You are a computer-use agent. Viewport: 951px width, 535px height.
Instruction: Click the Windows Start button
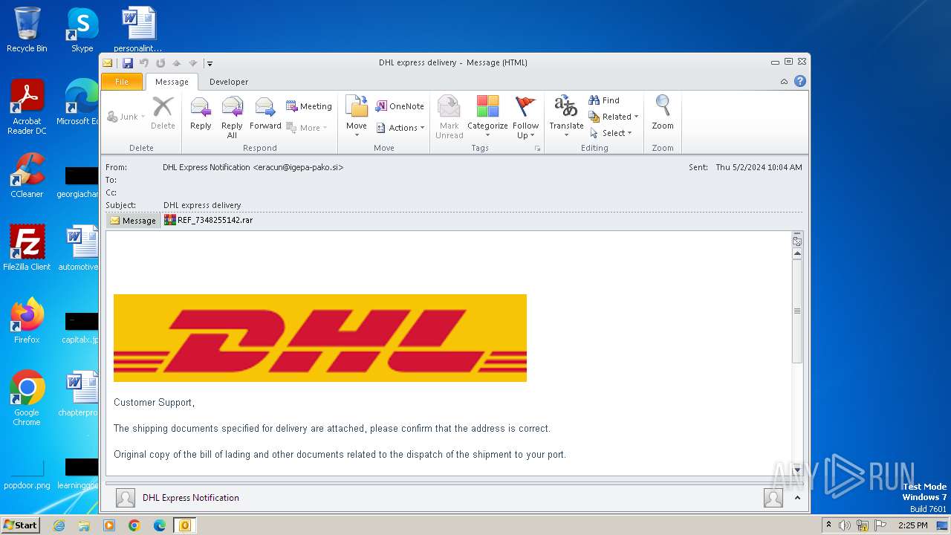click(x=20, y=525)
